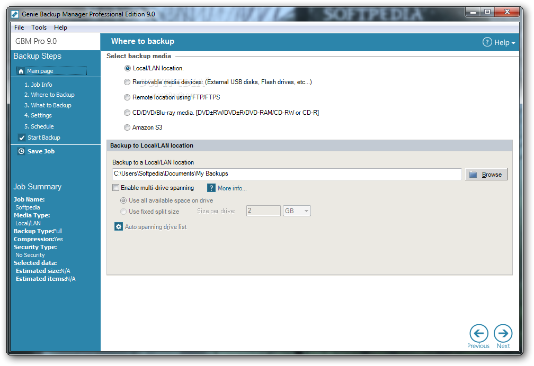Open the File menu
Screen dimensions: 534x366
(x=19, y=27)
